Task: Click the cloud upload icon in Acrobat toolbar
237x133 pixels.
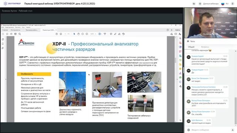Action: (11, 34)
